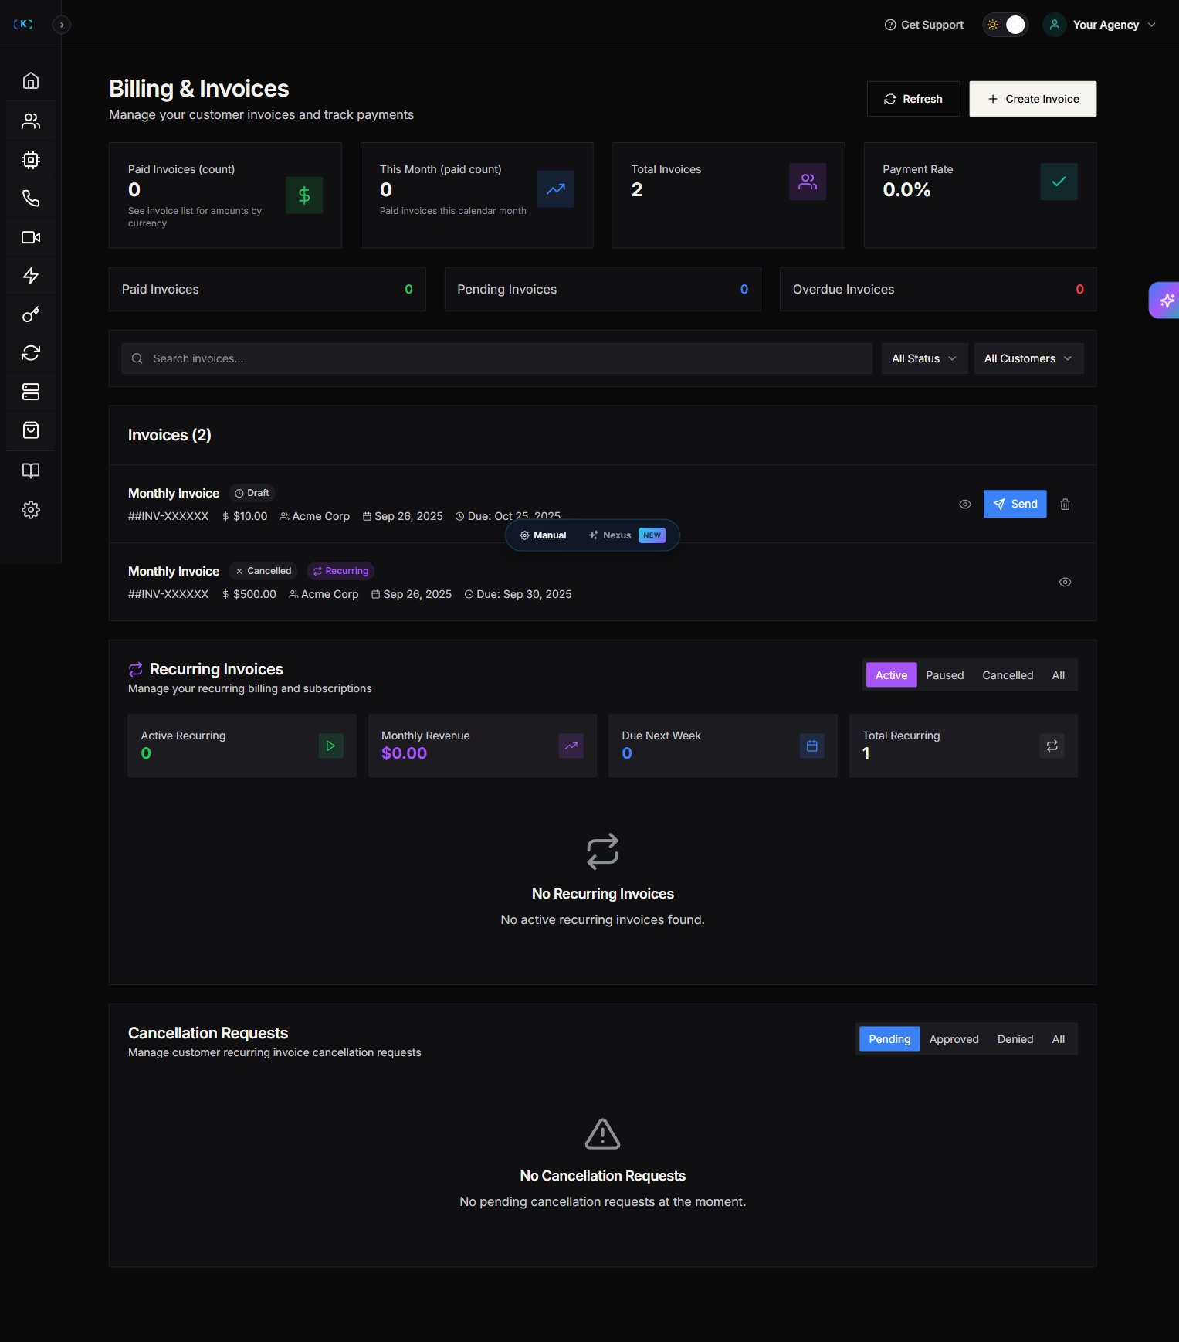Click the people icon on Total Invoices card
Image resolution: width=1179 pixels, height=1342 pixels.
pyautogui.click(x=808, y=182)
